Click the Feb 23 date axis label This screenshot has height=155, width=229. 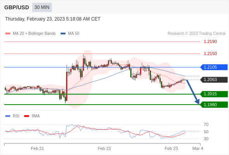tap(171, 148)
